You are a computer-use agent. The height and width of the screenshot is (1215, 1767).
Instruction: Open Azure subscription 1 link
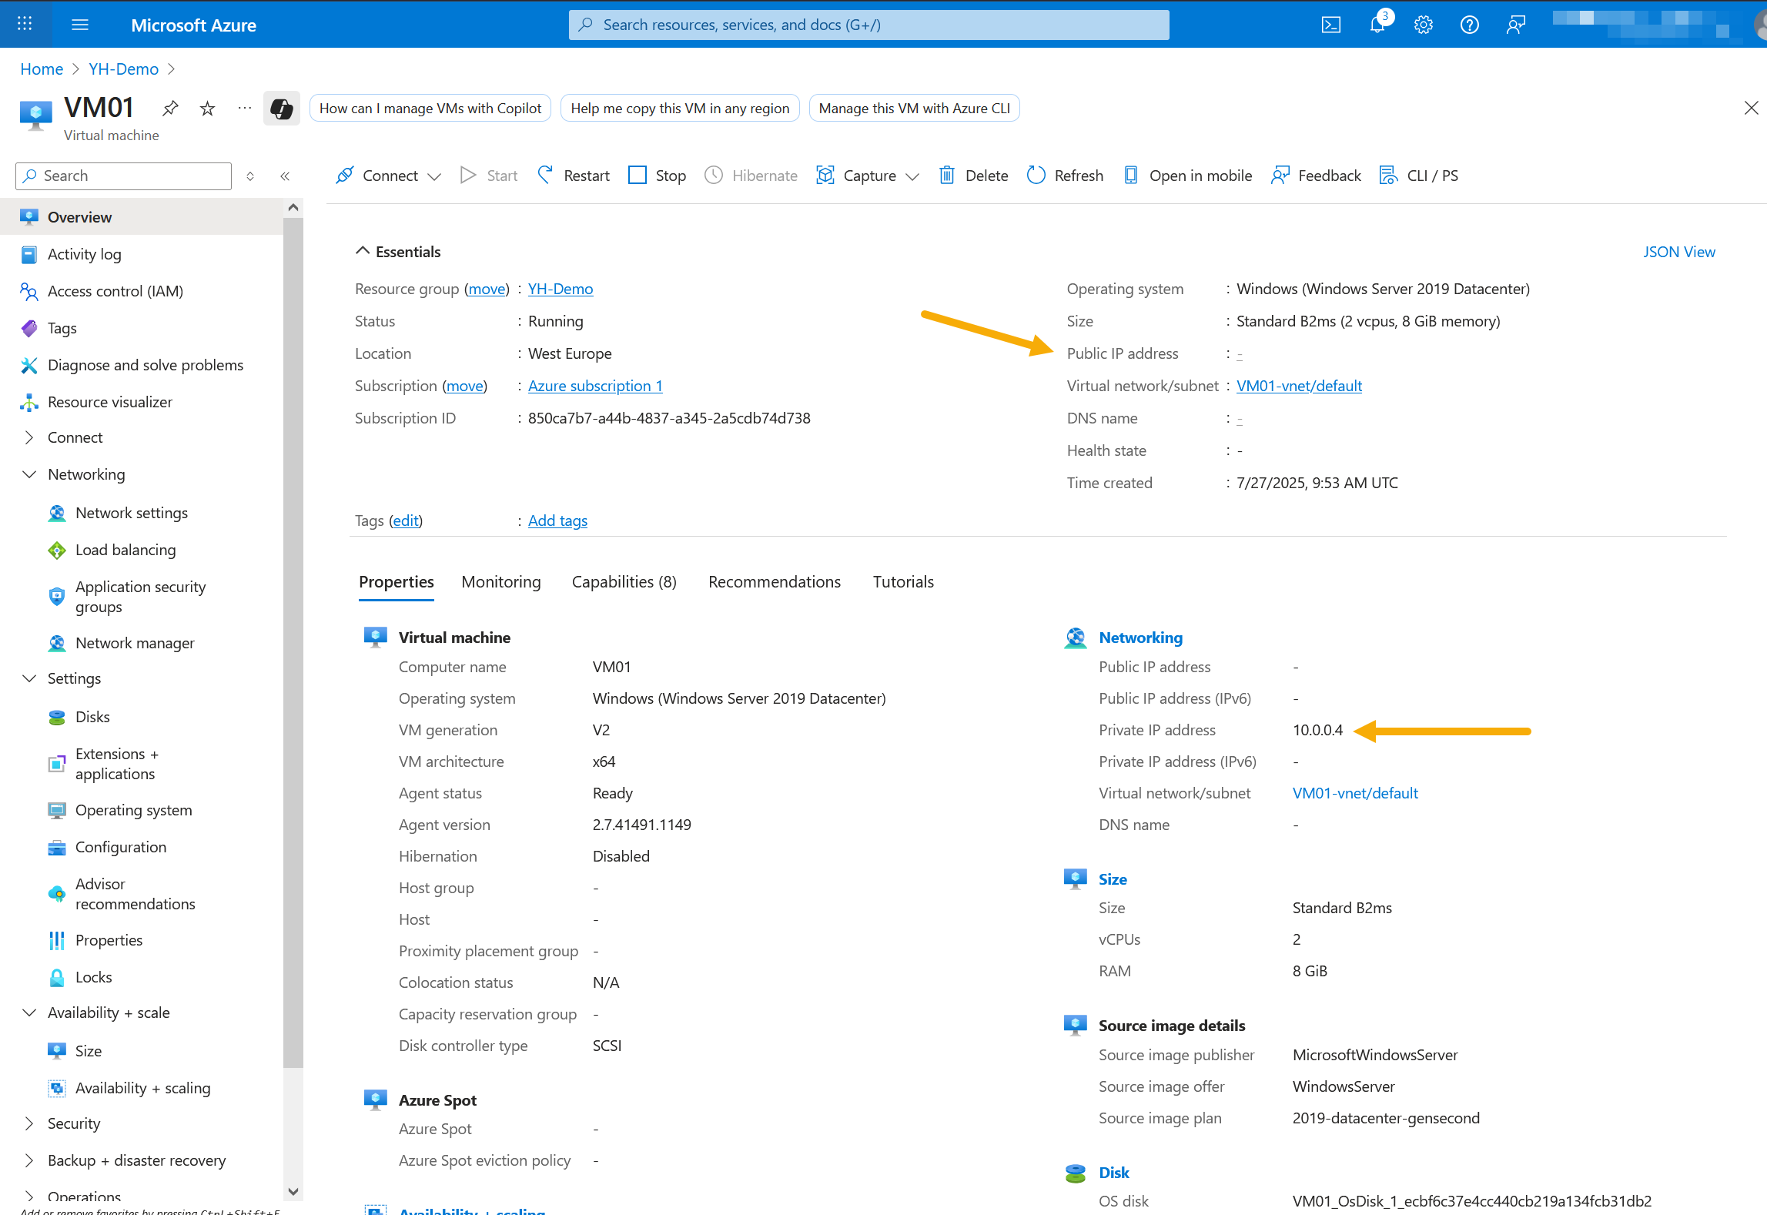tap(595, 386)
